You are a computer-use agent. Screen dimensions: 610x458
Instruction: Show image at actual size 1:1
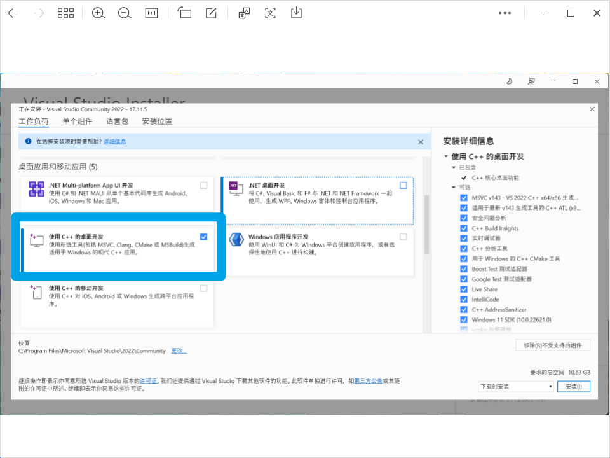(151, 13)
